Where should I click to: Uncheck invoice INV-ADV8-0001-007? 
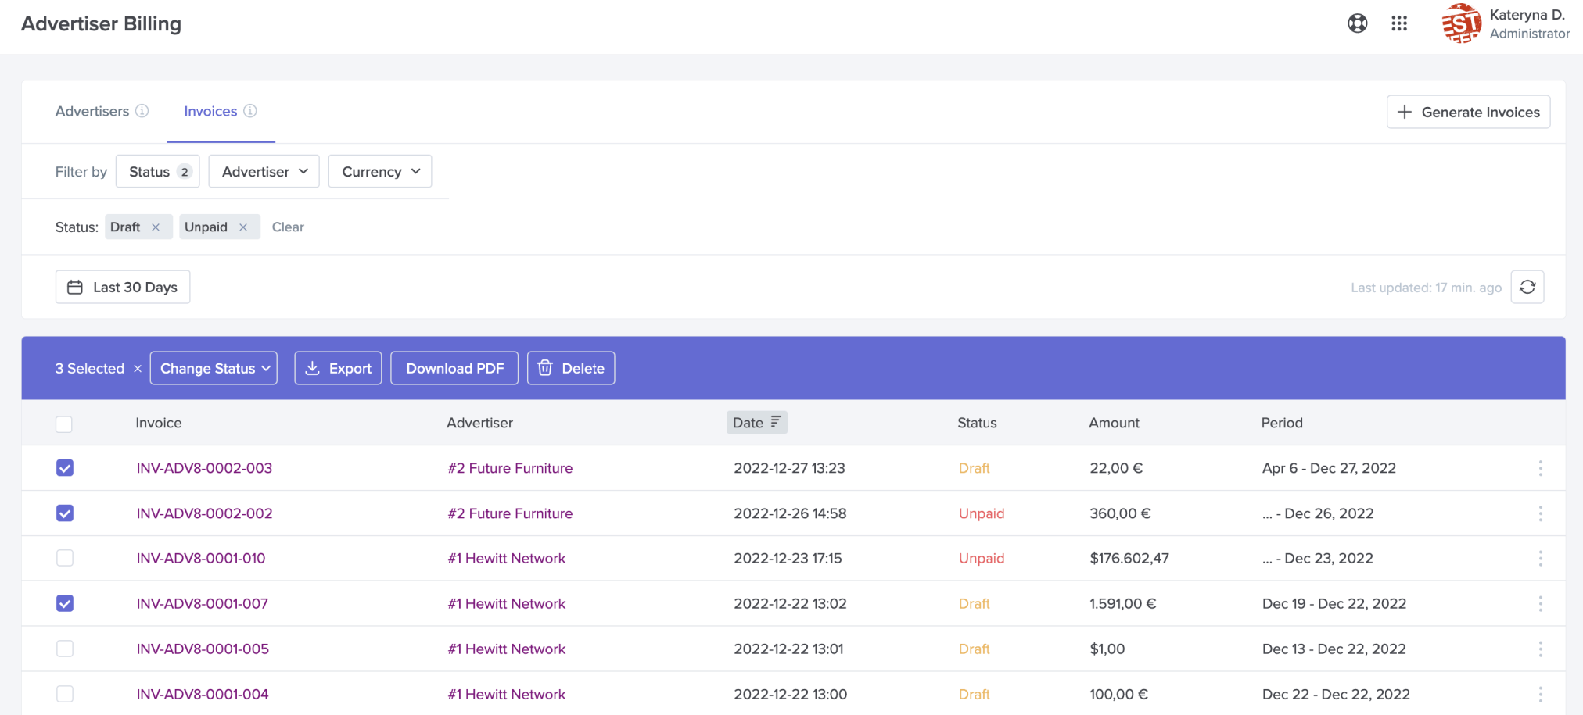click(65, 603)
